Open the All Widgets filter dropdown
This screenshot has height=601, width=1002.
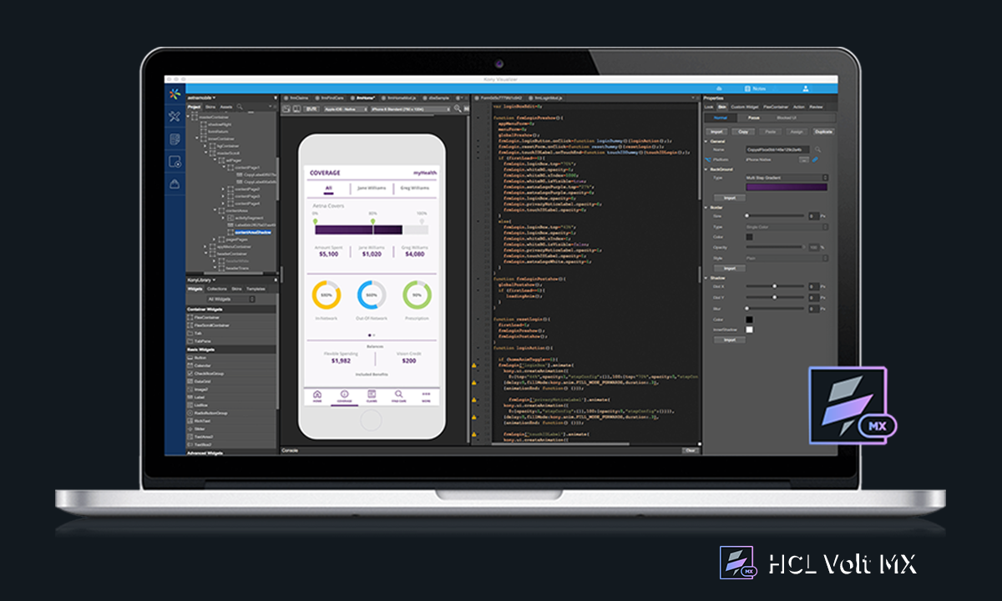pos(230,299)
